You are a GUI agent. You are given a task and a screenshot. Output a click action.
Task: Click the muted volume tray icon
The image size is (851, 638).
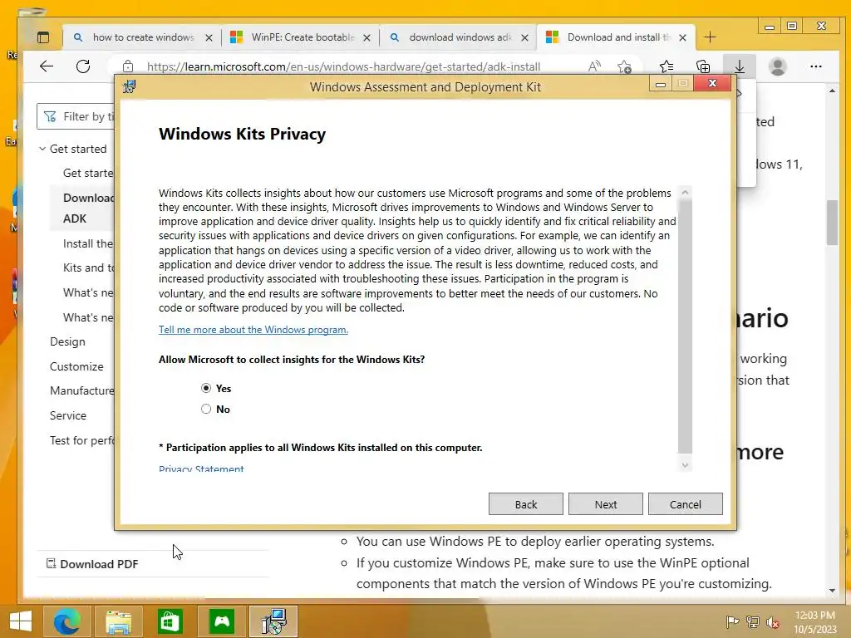pos(773,621)
